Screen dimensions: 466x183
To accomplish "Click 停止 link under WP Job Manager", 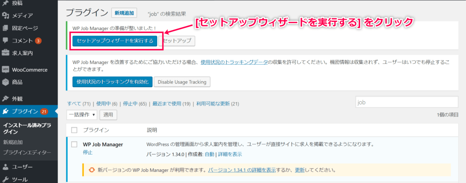I will tap(88, 152).
